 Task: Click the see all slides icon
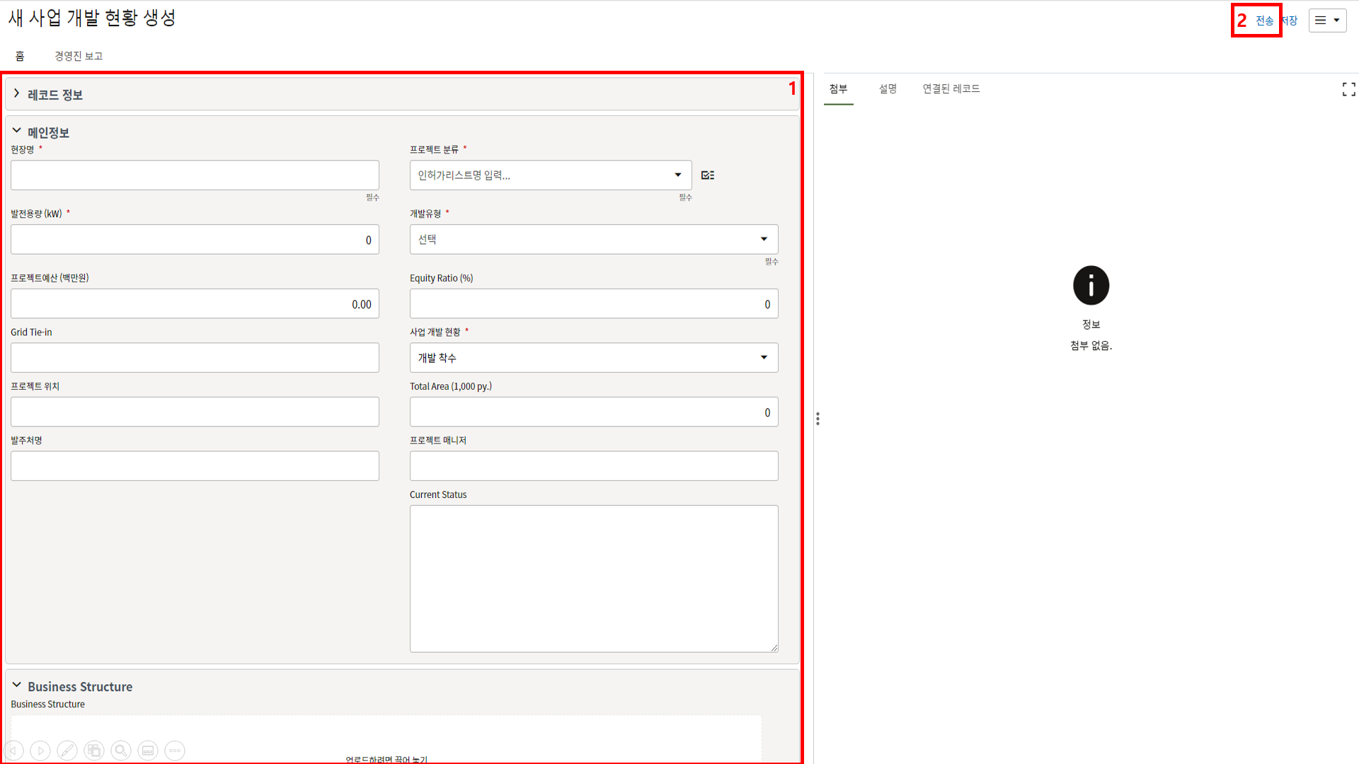(94, 751)
